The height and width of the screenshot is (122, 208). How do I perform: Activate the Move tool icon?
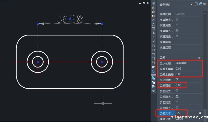[153, 20]
